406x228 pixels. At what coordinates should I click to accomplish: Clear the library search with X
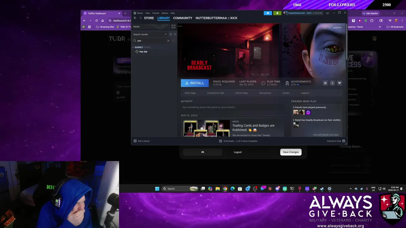[x=168, y=41]
